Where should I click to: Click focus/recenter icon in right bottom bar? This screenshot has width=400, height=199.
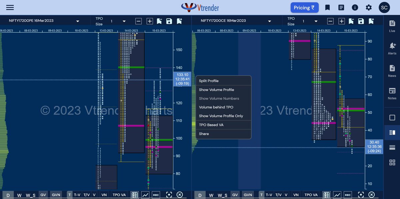point(361,195)
